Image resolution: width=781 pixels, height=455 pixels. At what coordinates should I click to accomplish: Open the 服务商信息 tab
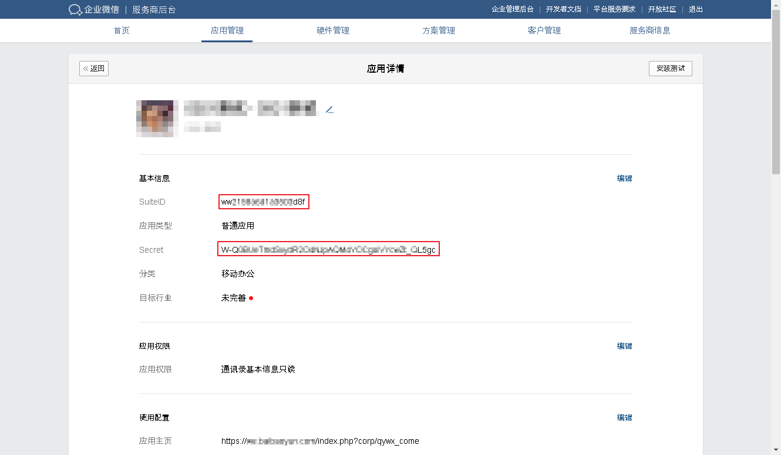click(x=650, y=30)
